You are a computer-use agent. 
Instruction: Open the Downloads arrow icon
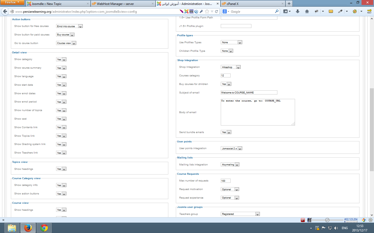pyautogui.click(x=298, y=11)
